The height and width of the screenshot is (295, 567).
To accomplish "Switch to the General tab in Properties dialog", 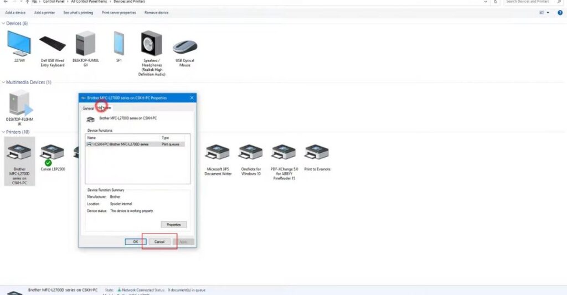I will [88, 108].
